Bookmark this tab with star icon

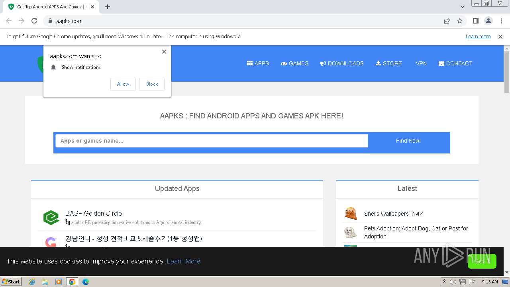coord(460,21)
